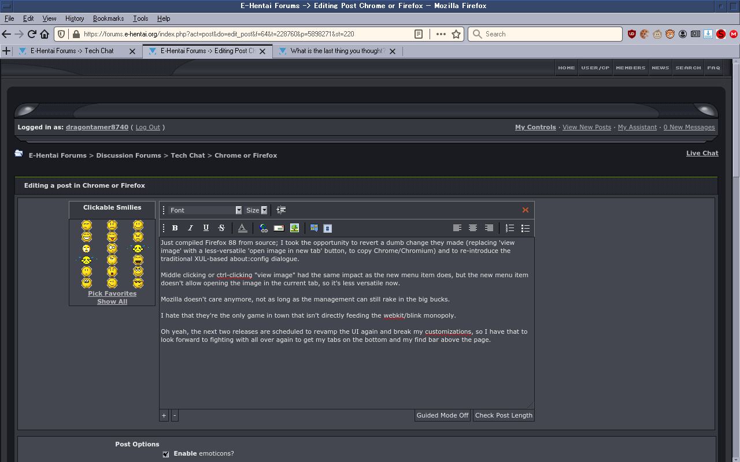
Task: Underline text with the U button
Action: click(206, 228)
